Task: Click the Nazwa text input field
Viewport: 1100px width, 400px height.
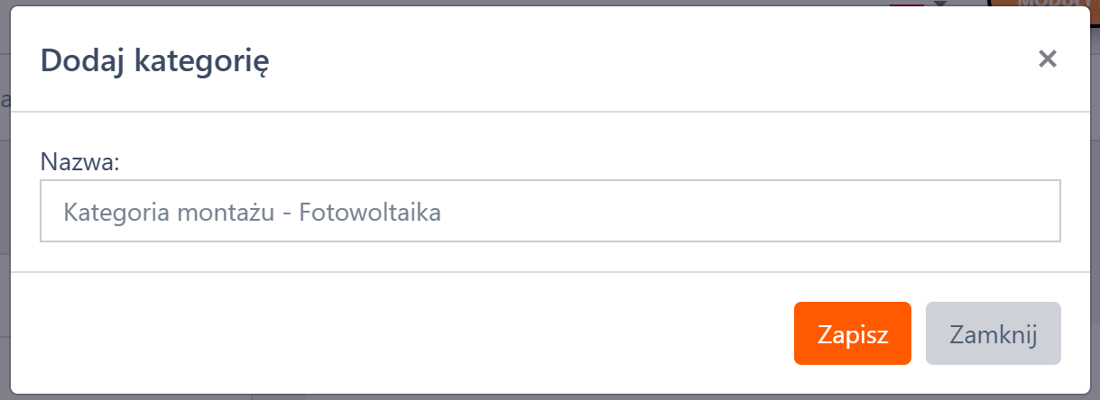Action: coord(550,212)
